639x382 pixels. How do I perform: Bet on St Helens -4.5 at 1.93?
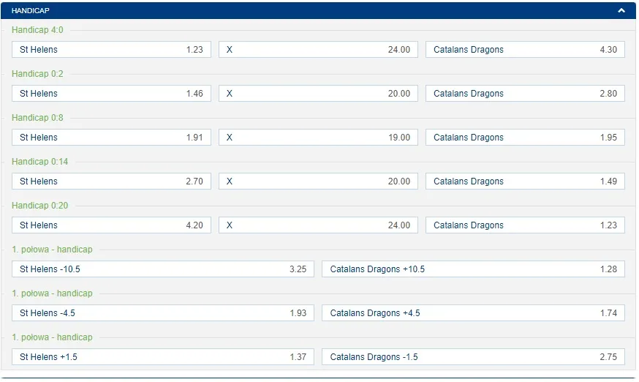(163, 313)
